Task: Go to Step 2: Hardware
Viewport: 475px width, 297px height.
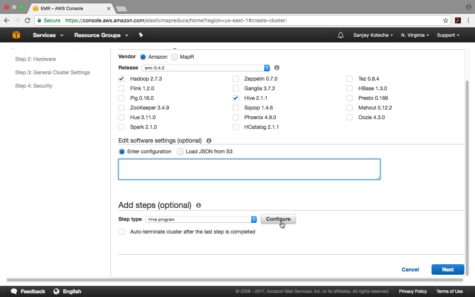Action: pyautogui.click(x=35, y=59)
